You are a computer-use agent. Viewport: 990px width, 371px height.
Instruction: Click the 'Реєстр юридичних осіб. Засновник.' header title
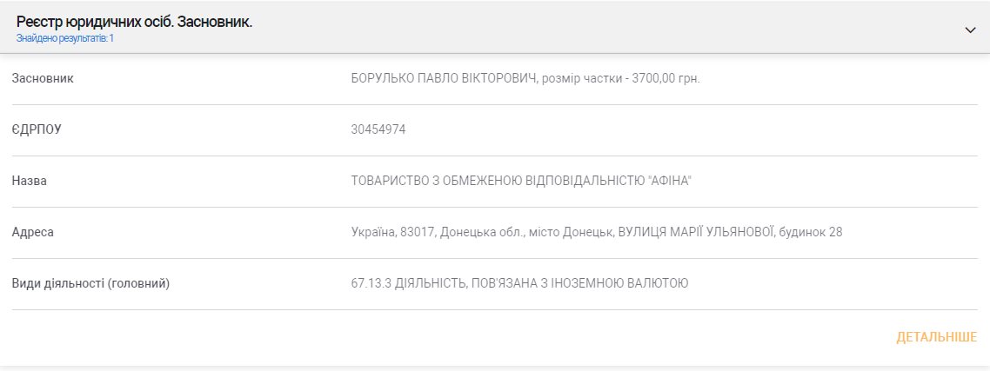(134, 21)
